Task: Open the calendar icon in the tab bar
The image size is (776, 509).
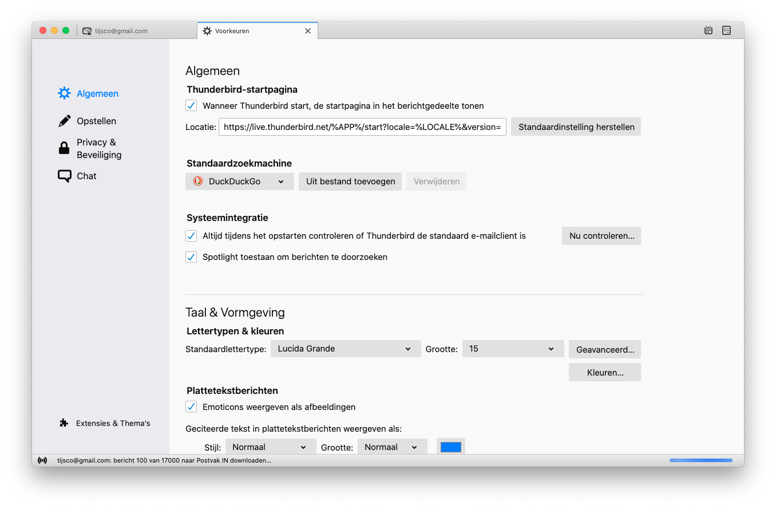Action: click(708, 31)
